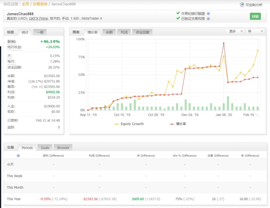Switch to the 余额 chart tab
The image size is (270, 208).
109,32
